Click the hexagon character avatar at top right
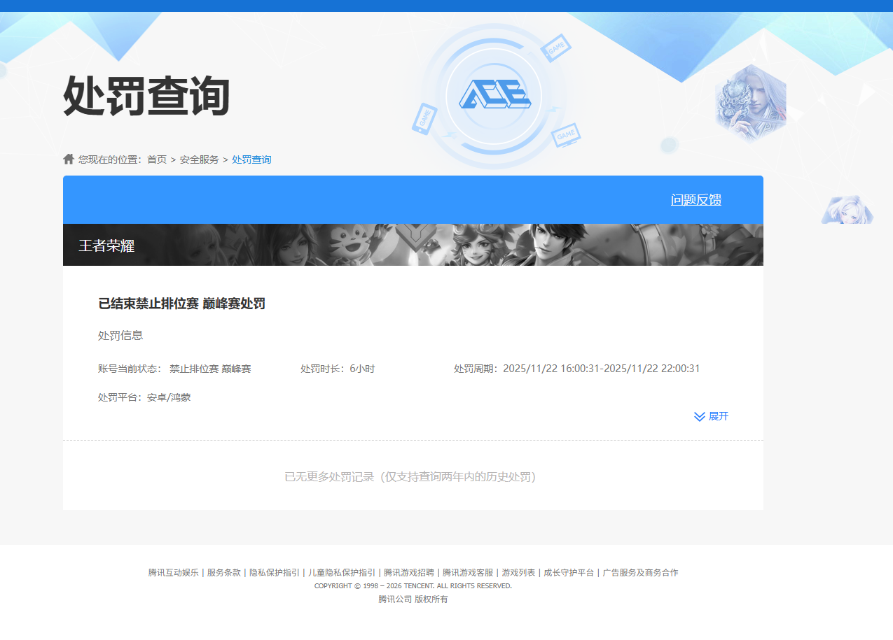Viewport: 893px width, 640px height. pos(750,104)
